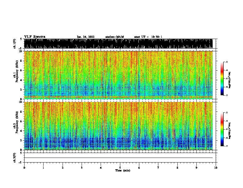Click the ch.2 spectrogram colorbar

[222, 129]
